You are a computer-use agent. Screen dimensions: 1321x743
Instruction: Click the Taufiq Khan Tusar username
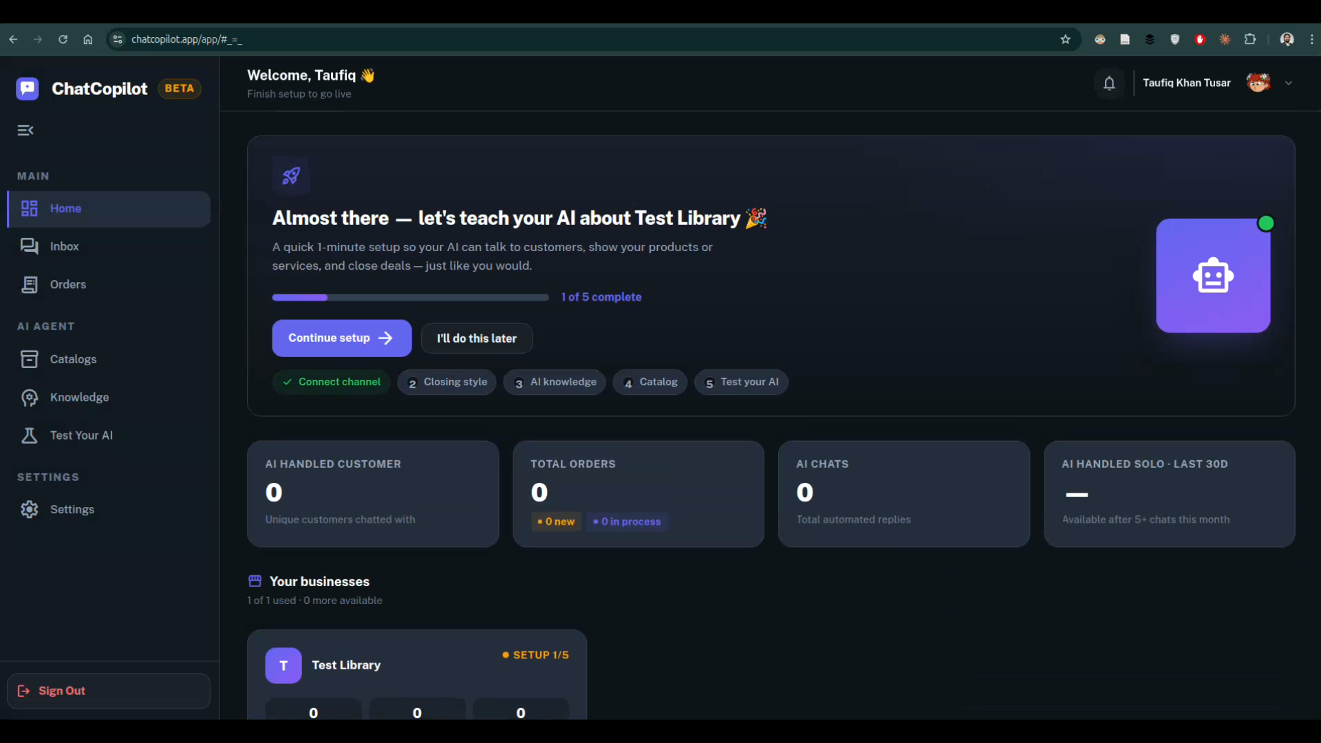coord(1187,83)
